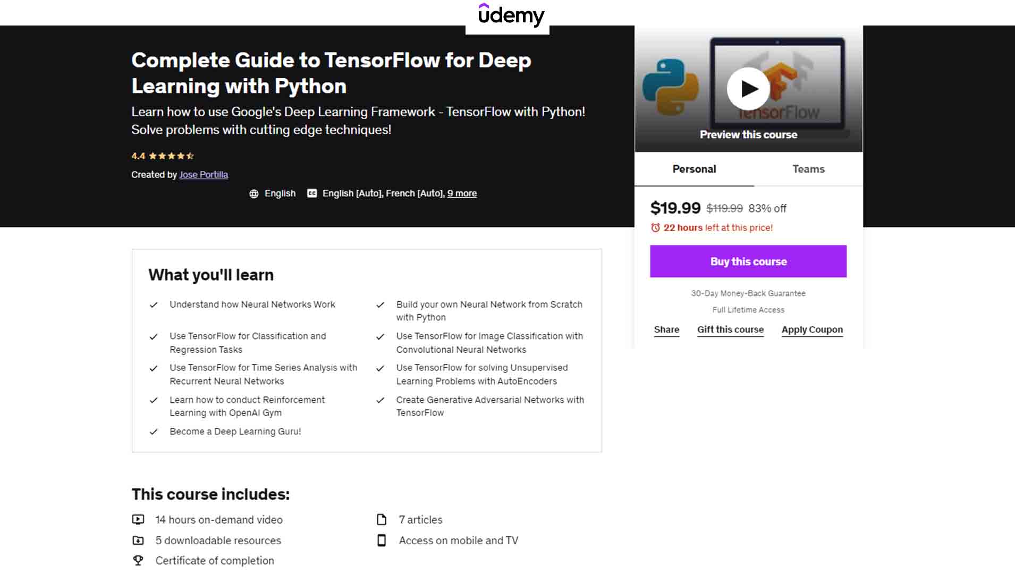This screenshot has width=1015, height=574.
Task: Expand the 9 more subtitles link
Action: (462, 193)
